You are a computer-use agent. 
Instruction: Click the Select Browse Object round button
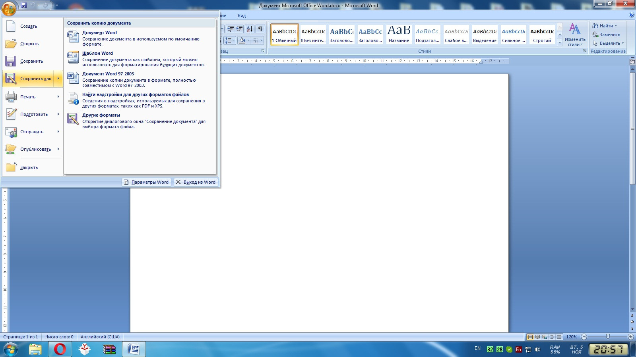(x=632, y=322)
